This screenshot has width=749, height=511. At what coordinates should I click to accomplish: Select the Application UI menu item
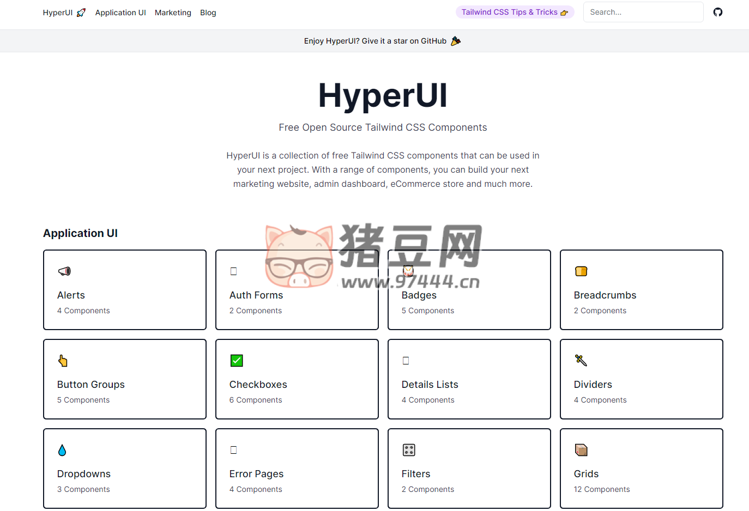pyautogui.click(x=120, y=12)
